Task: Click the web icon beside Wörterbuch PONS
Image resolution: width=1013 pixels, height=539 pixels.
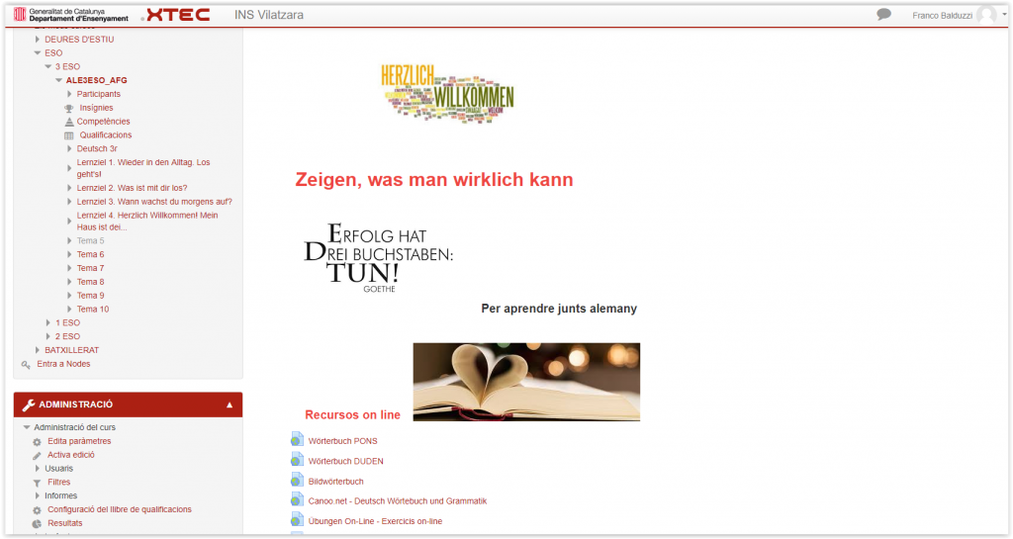Action: (297, 441)
